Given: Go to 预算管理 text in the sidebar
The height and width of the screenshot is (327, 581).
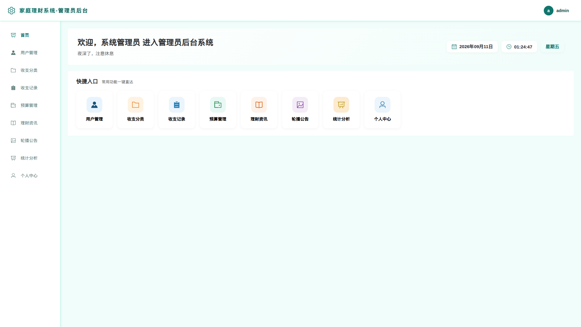Looking at the screenshot, I should [29, 105].
